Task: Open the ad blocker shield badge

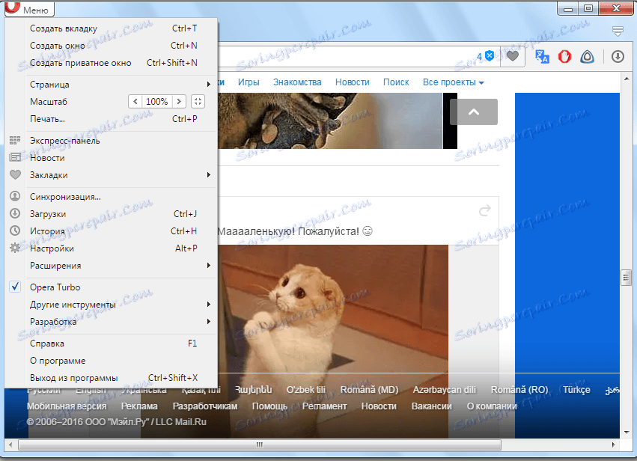Action: click(490, 56)
